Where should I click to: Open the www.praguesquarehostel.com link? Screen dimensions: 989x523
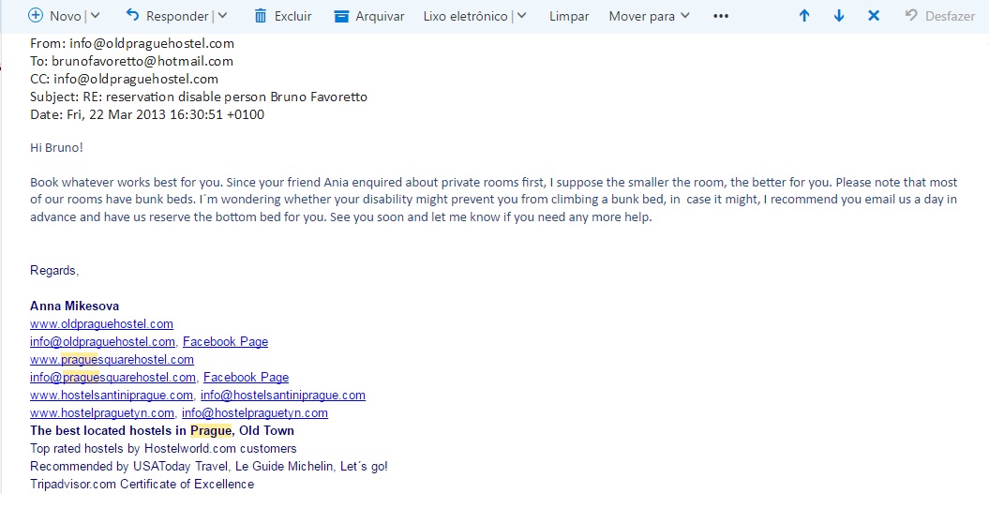coord(112,359)
